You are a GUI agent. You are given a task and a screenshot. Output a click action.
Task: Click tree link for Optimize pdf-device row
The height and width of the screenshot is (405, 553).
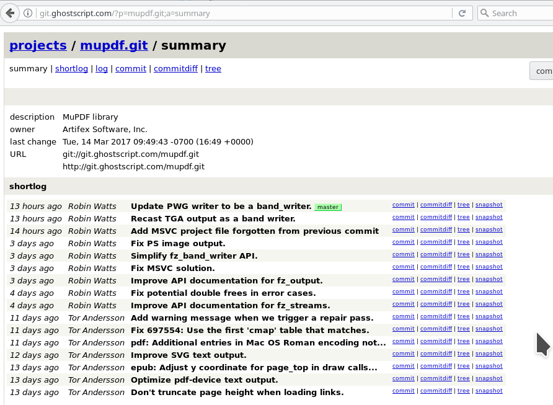click(x=464, y=378)
